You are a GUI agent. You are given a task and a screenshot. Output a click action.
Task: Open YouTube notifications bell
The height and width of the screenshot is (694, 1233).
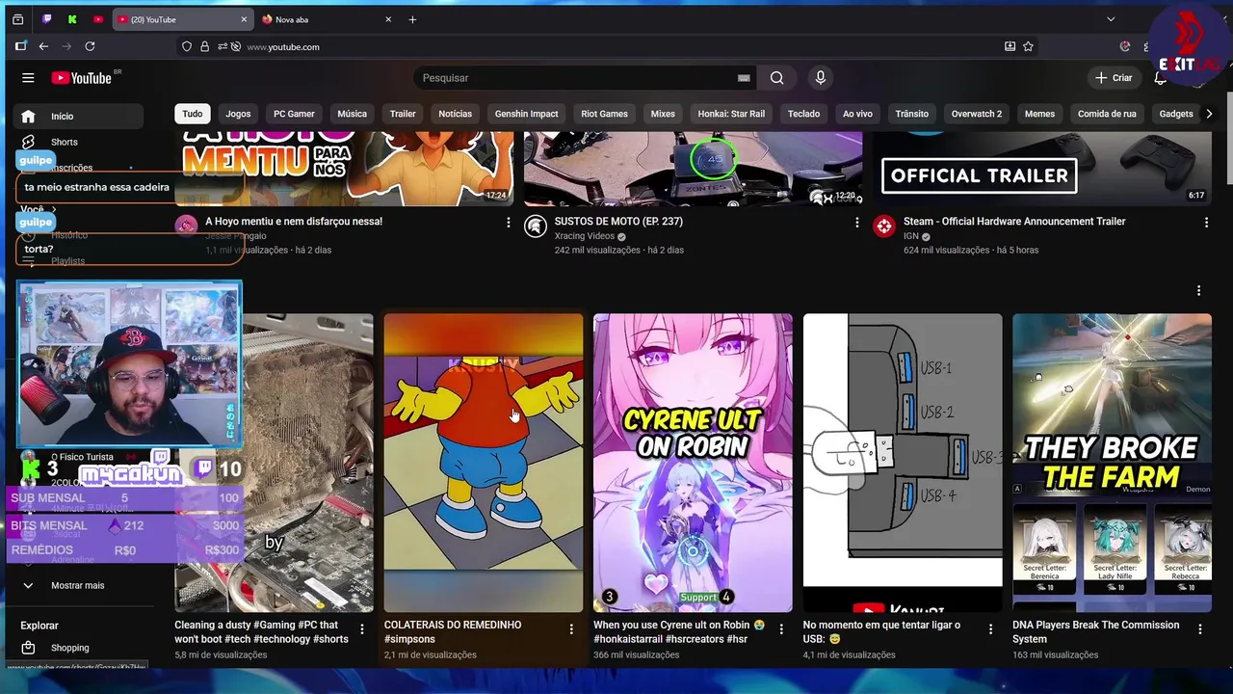click(1160, 78)
